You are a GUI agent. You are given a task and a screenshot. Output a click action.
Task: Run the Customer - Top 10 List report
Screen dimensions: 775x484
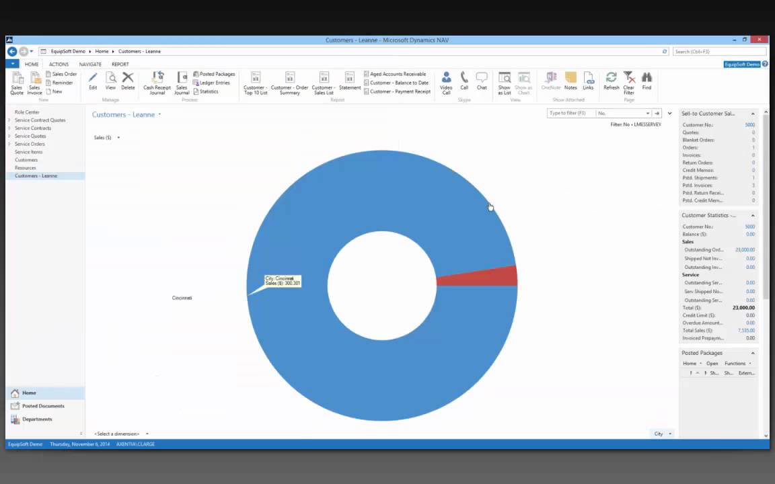click(256, 83)
